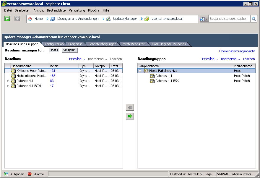The image size is (260, 178).
Task: Sort by the Baselinename column header
Action: 30,66
